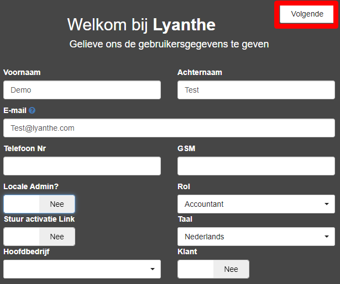Toggle the Locale Admin switch
The height and width of the screenshot is (284, 340).
pyautogui.click(x=39, y=204)
